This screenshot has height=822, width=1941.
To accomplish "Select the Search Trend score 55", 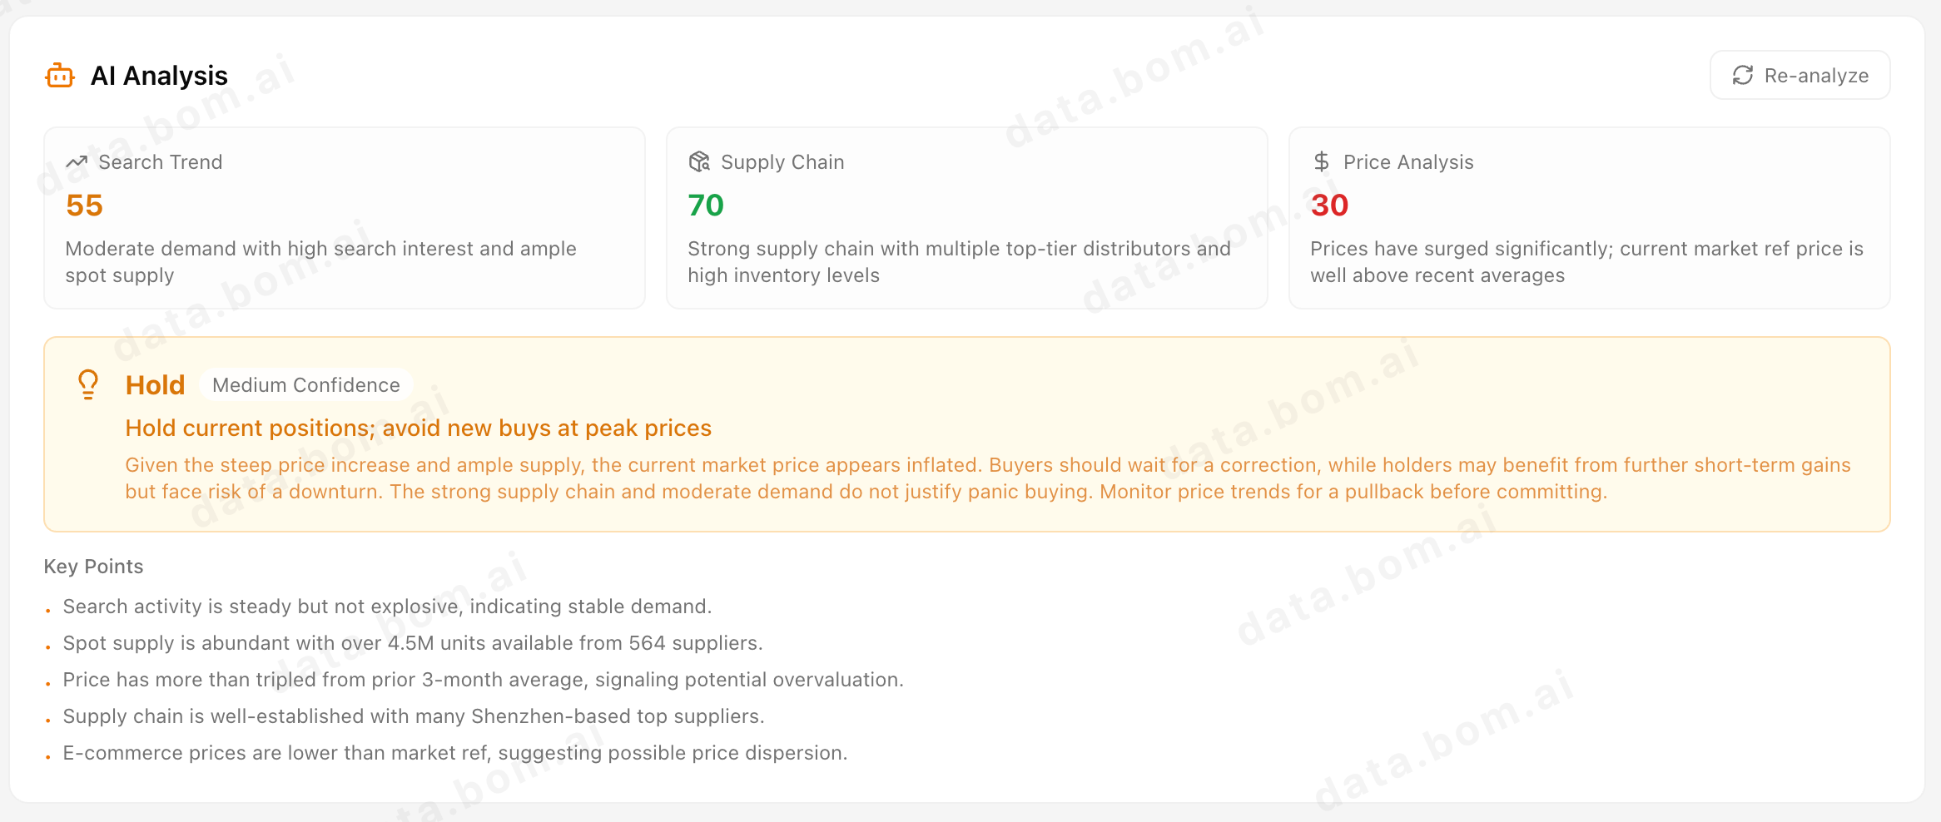I will (84, 205).
